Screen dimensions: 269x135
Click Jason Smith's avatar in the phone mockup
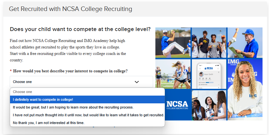pyautogui.click(x=201, y=74)
